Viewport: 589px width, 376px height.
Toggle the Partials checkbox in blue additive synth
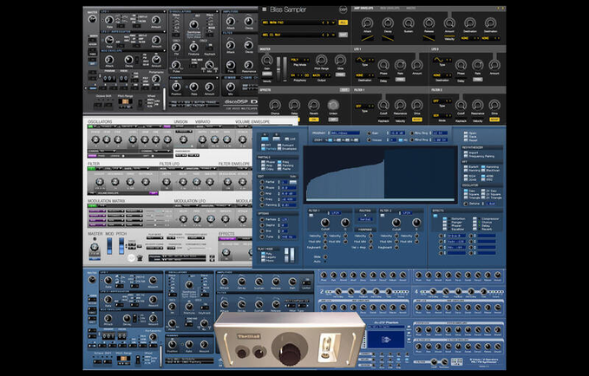[263, 149]
